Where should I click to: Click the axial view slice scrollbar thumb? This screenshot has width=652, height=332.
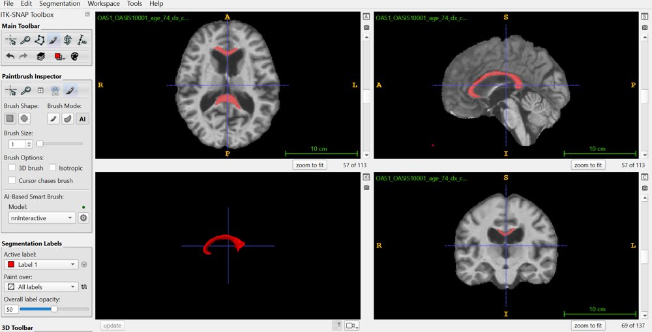point(366,97)
